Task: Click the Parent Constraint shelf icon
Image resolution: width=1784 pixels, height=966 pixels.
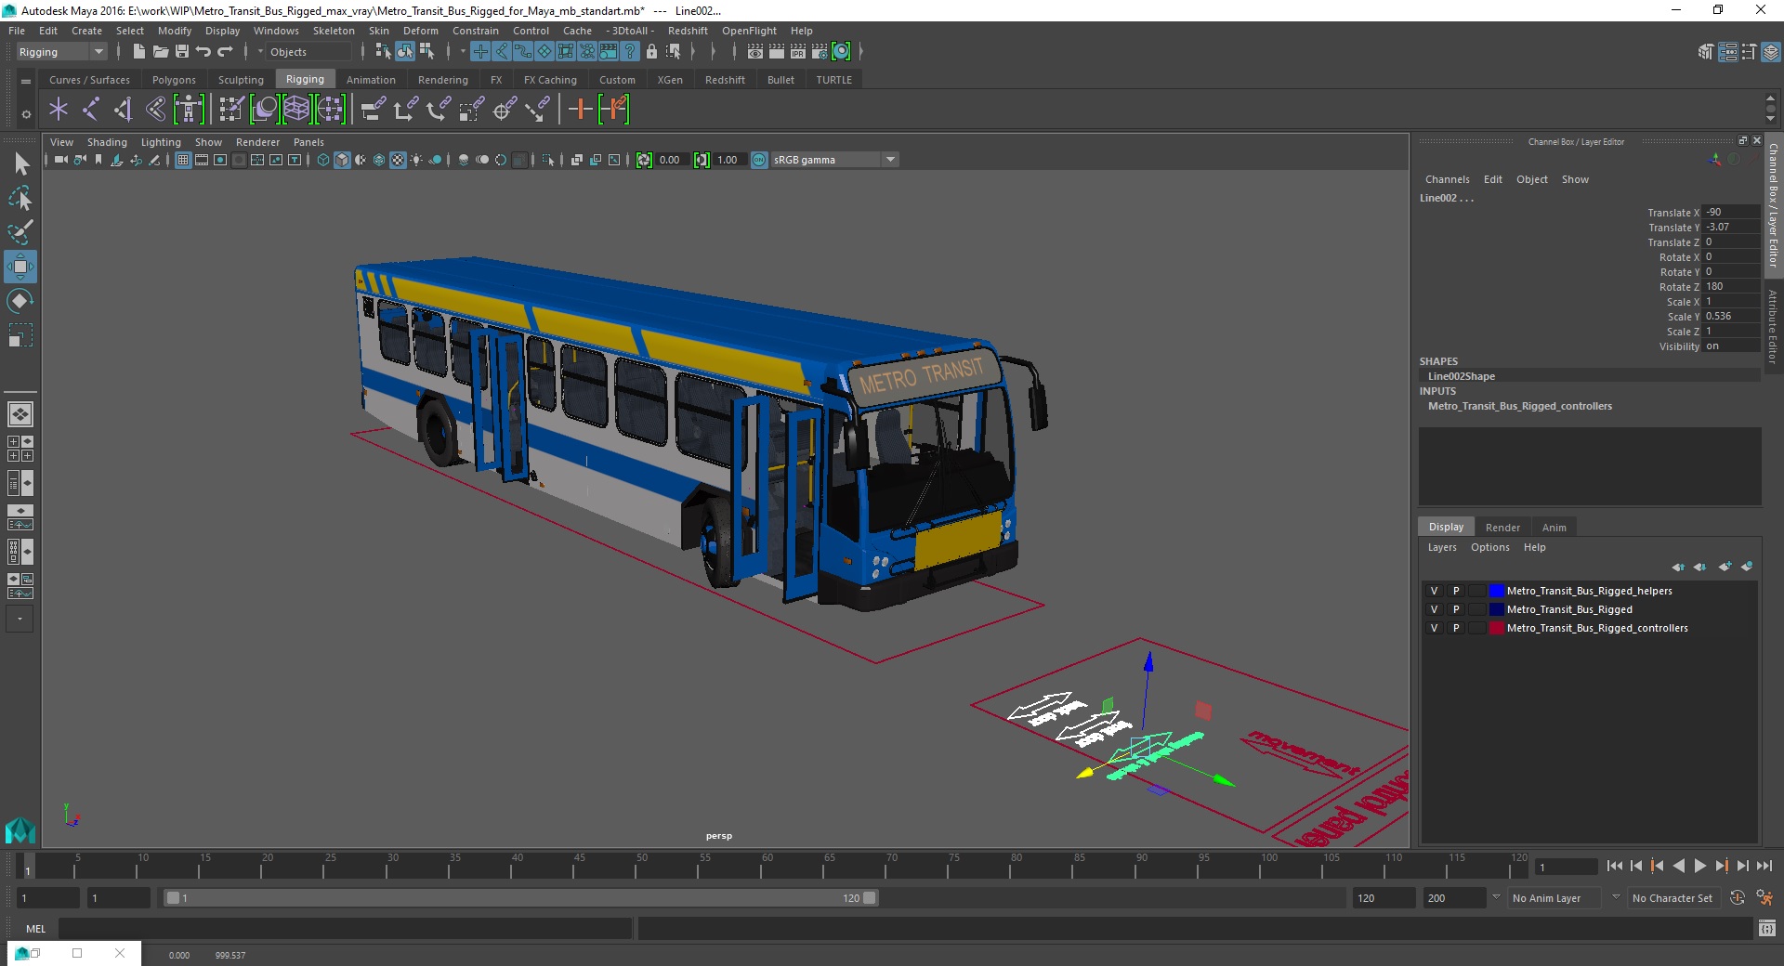Action: click(372, 110)
